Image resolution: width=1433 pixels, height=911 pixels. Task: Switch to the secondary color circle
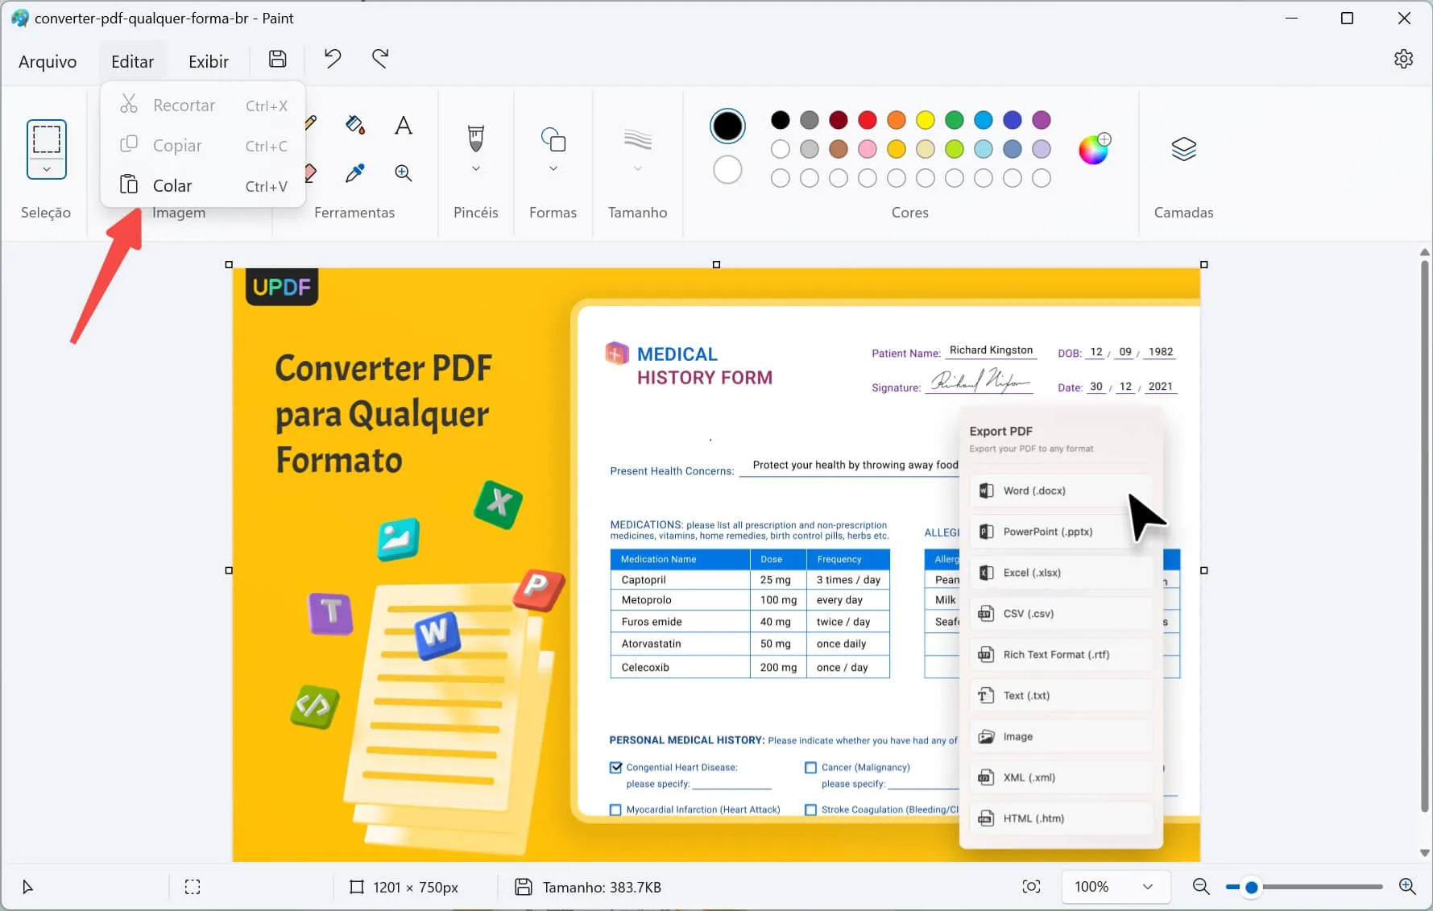pyautogui.click(x=727, y=169)
